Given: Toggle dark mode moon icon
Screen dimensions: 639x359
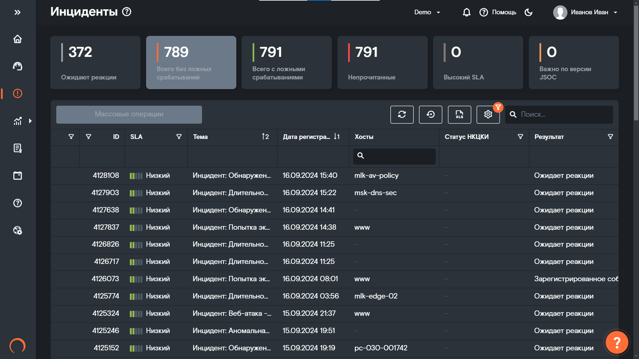Looking at the screenshot, I should [529, 12].
